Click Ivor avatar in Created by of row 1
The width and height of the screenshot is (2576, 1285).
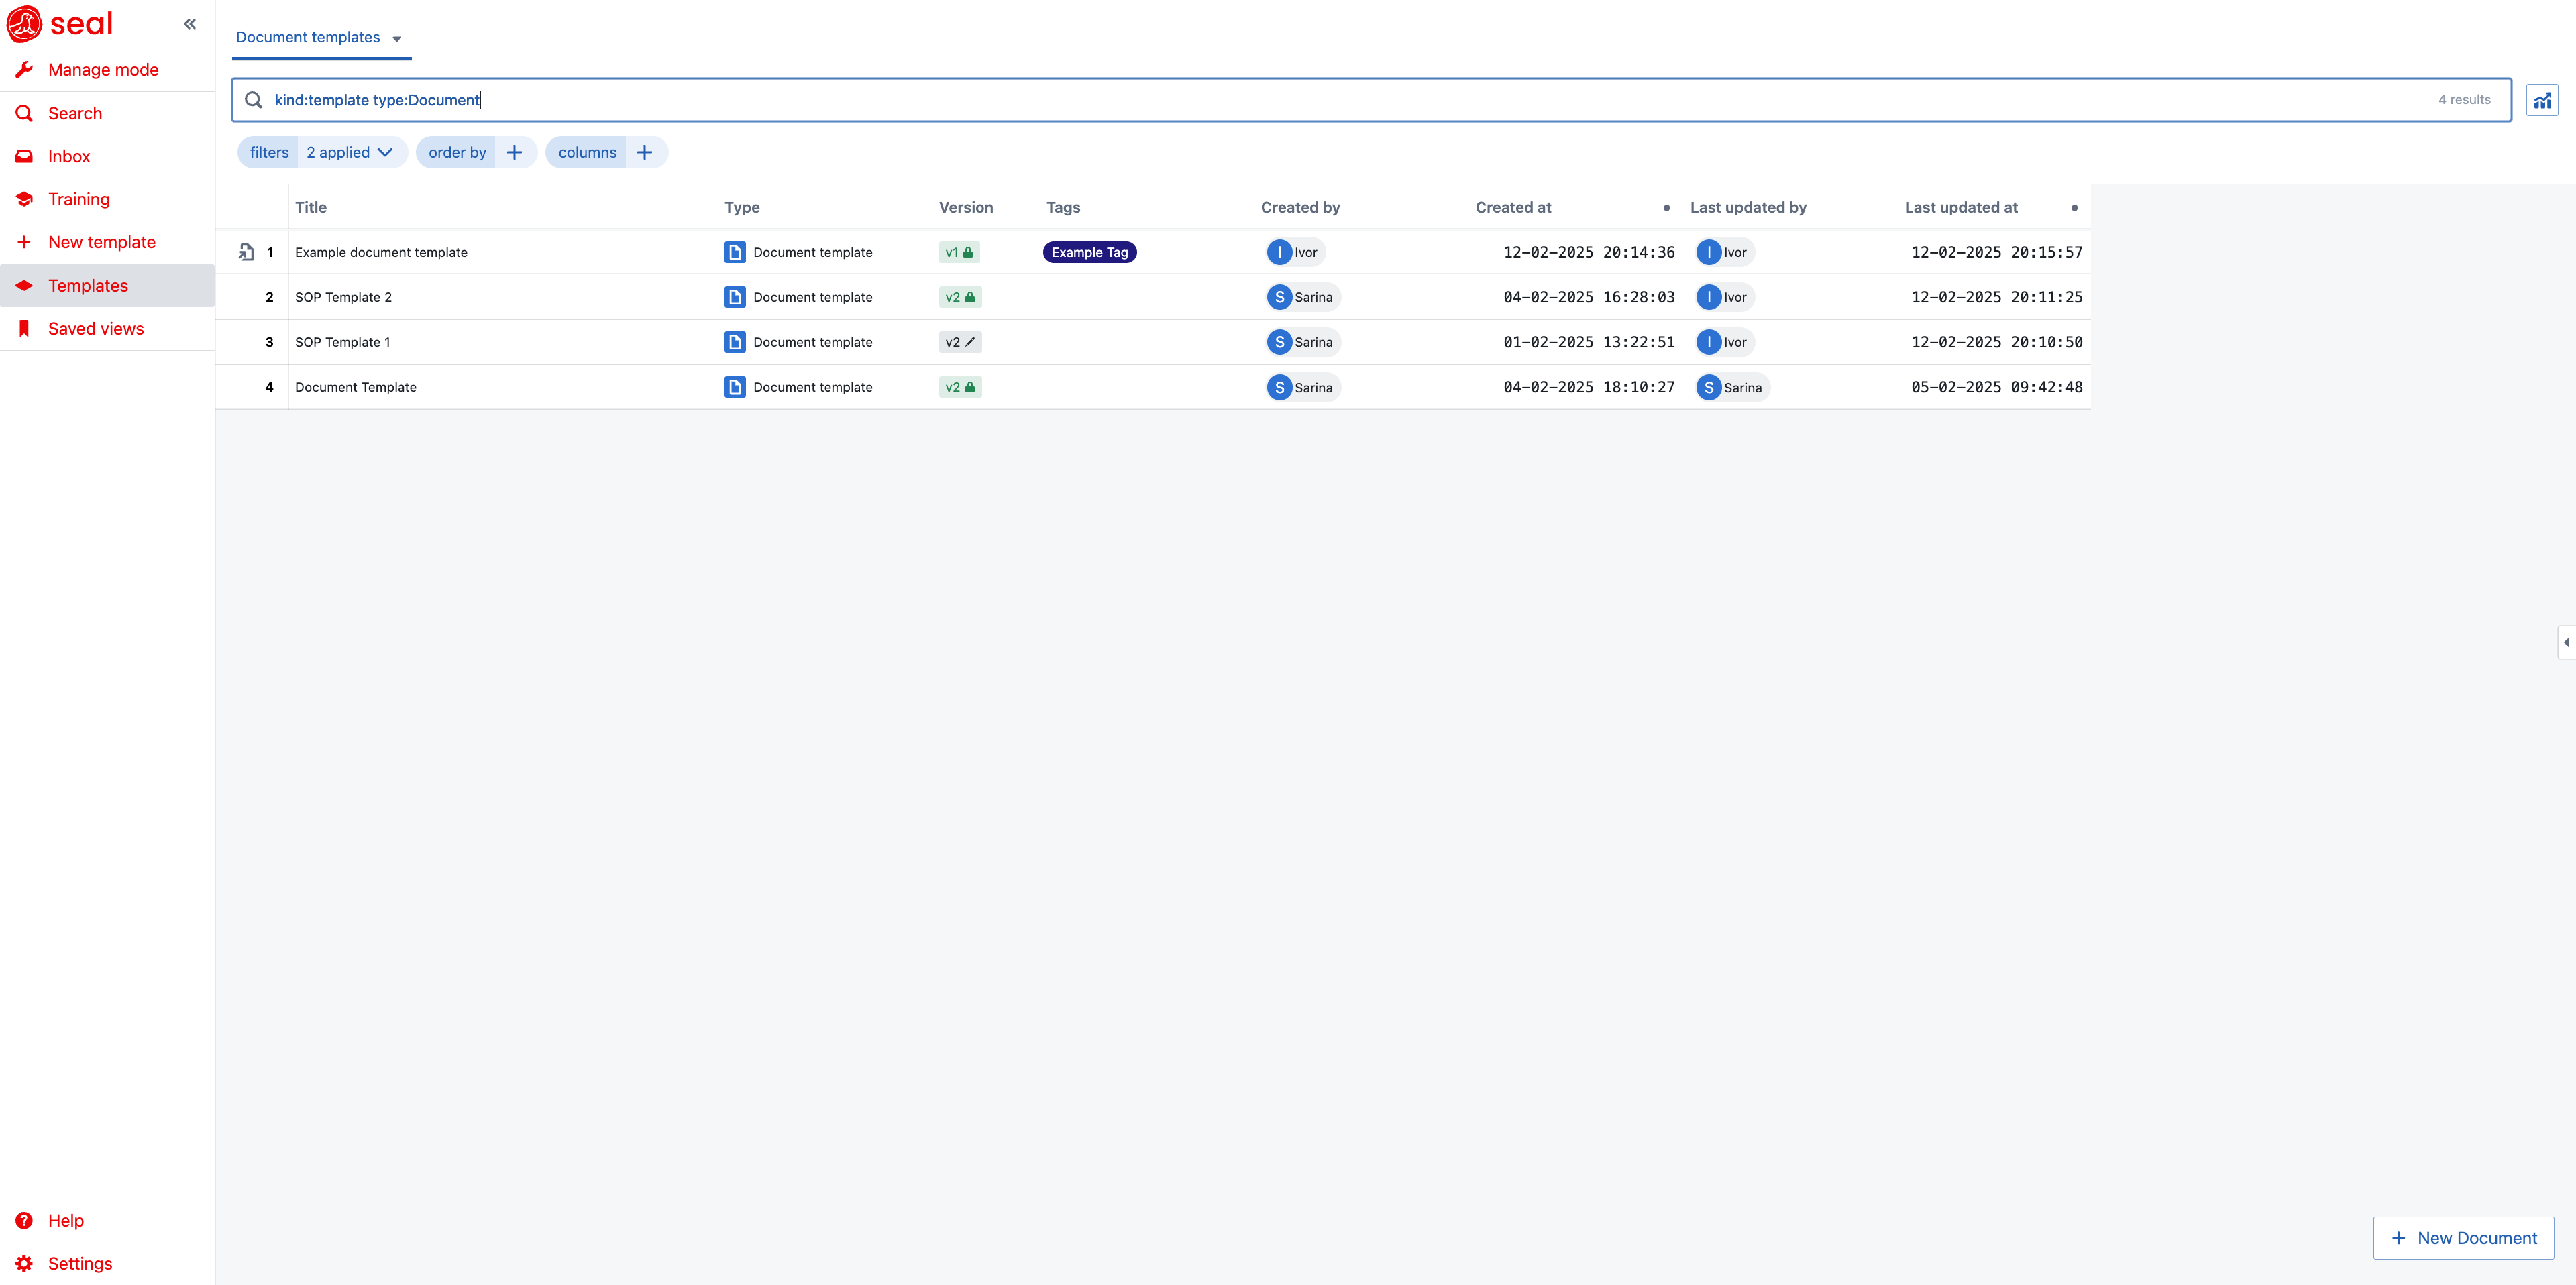pos(1279,252)
